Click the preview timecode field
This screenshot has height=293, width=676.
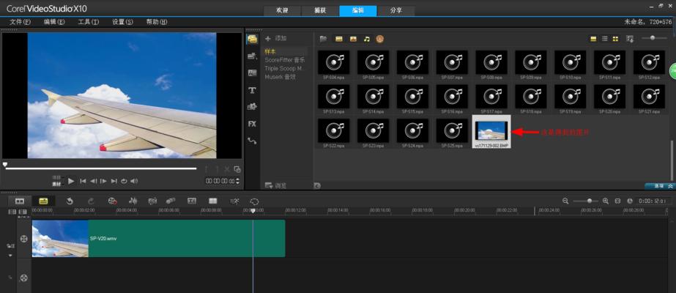[x=220, y=182]
